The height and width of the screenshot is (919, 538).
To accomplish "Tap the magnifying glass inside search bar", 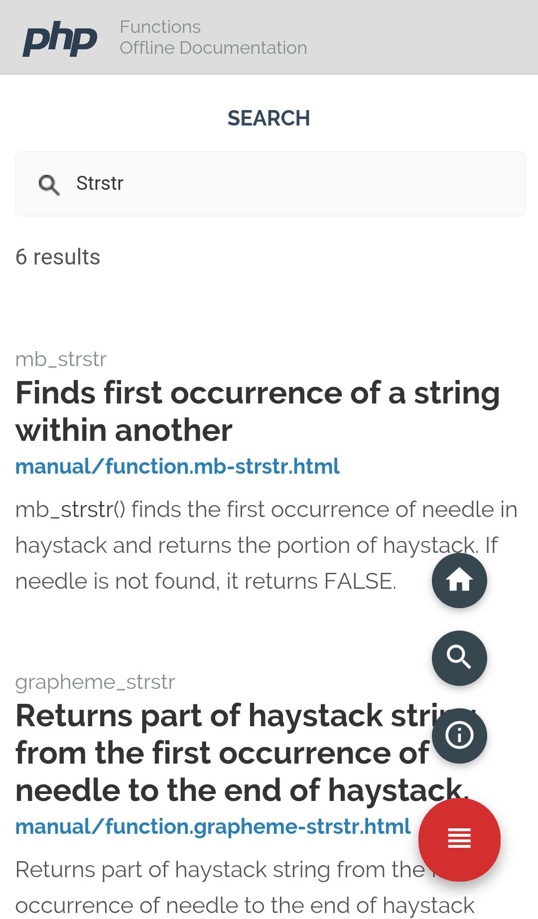I will coord(48,183).
